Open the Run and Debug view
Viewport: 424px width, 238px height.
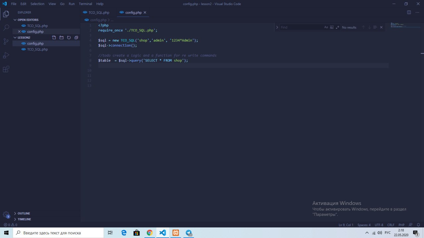pyautogui.click(x=6, y=55)
